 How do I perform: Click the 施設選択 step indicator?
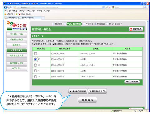point(57,24)
